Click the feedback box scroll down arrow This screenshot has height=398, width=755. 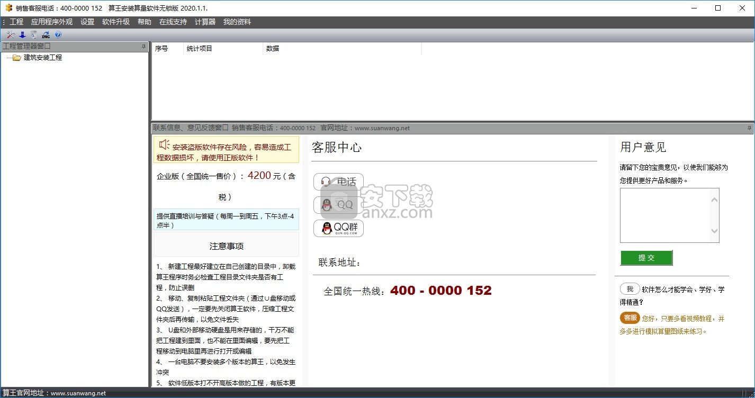pos(714,231)
